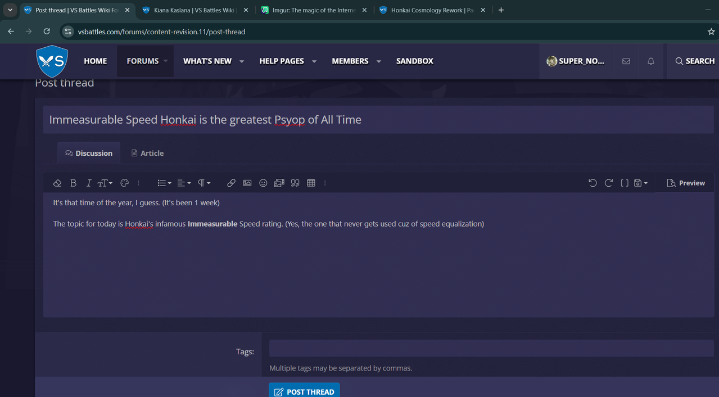Insert an image in the post
This screenshot has height=397, width=719.
tap(247, 183)
